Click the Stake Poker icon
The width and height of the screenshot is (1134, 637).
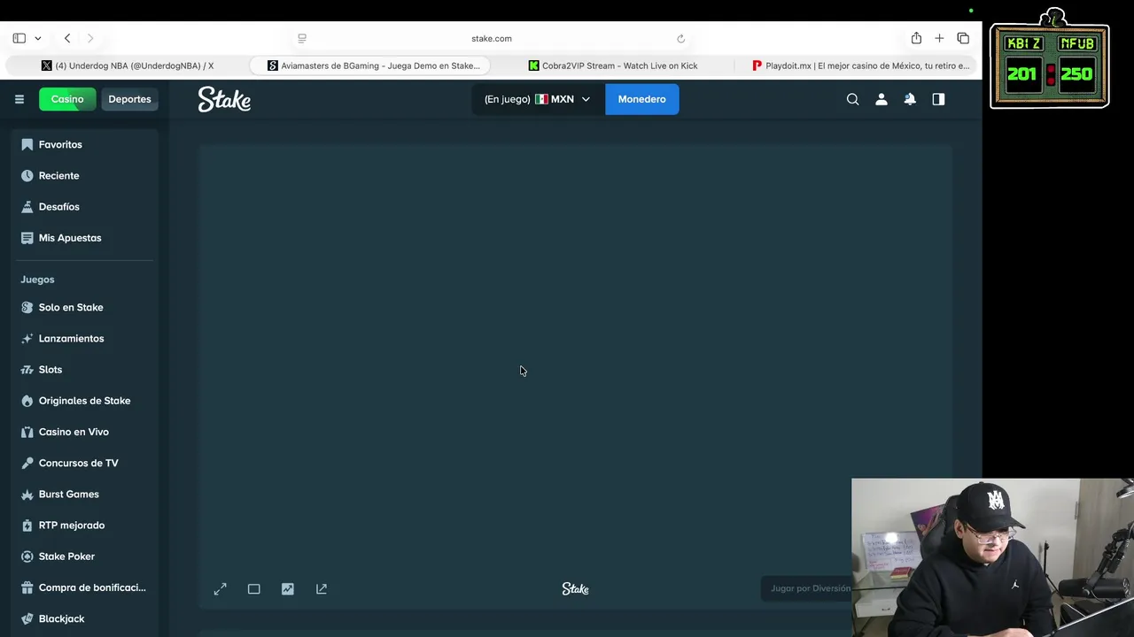[27, 556]
